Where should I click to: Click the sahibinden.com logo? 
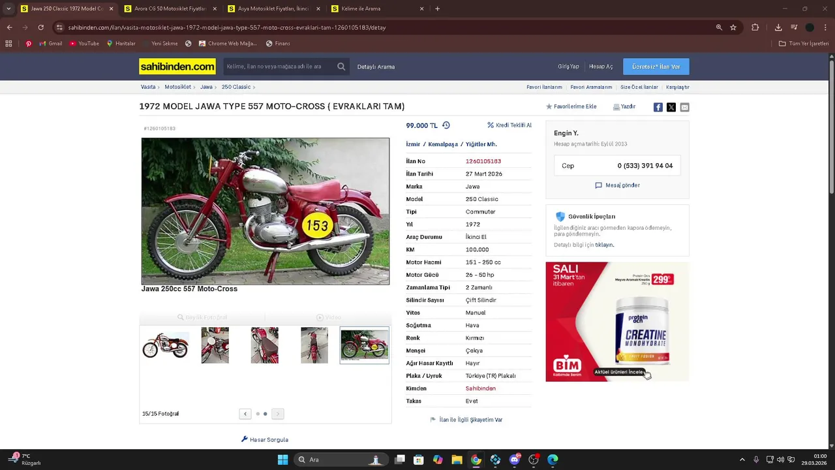(x=177, y=67)
